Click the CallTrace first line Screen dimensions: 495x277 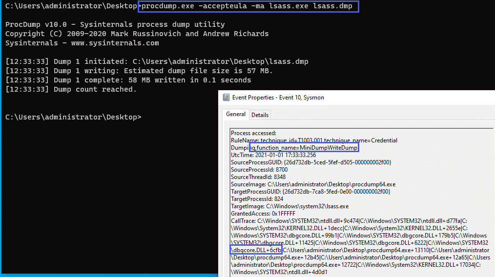point(349,221)
